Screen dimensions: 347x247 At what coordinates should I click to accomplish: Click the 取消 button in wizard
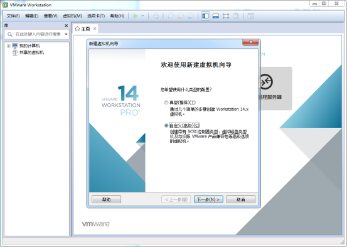[x=240, y=199]
